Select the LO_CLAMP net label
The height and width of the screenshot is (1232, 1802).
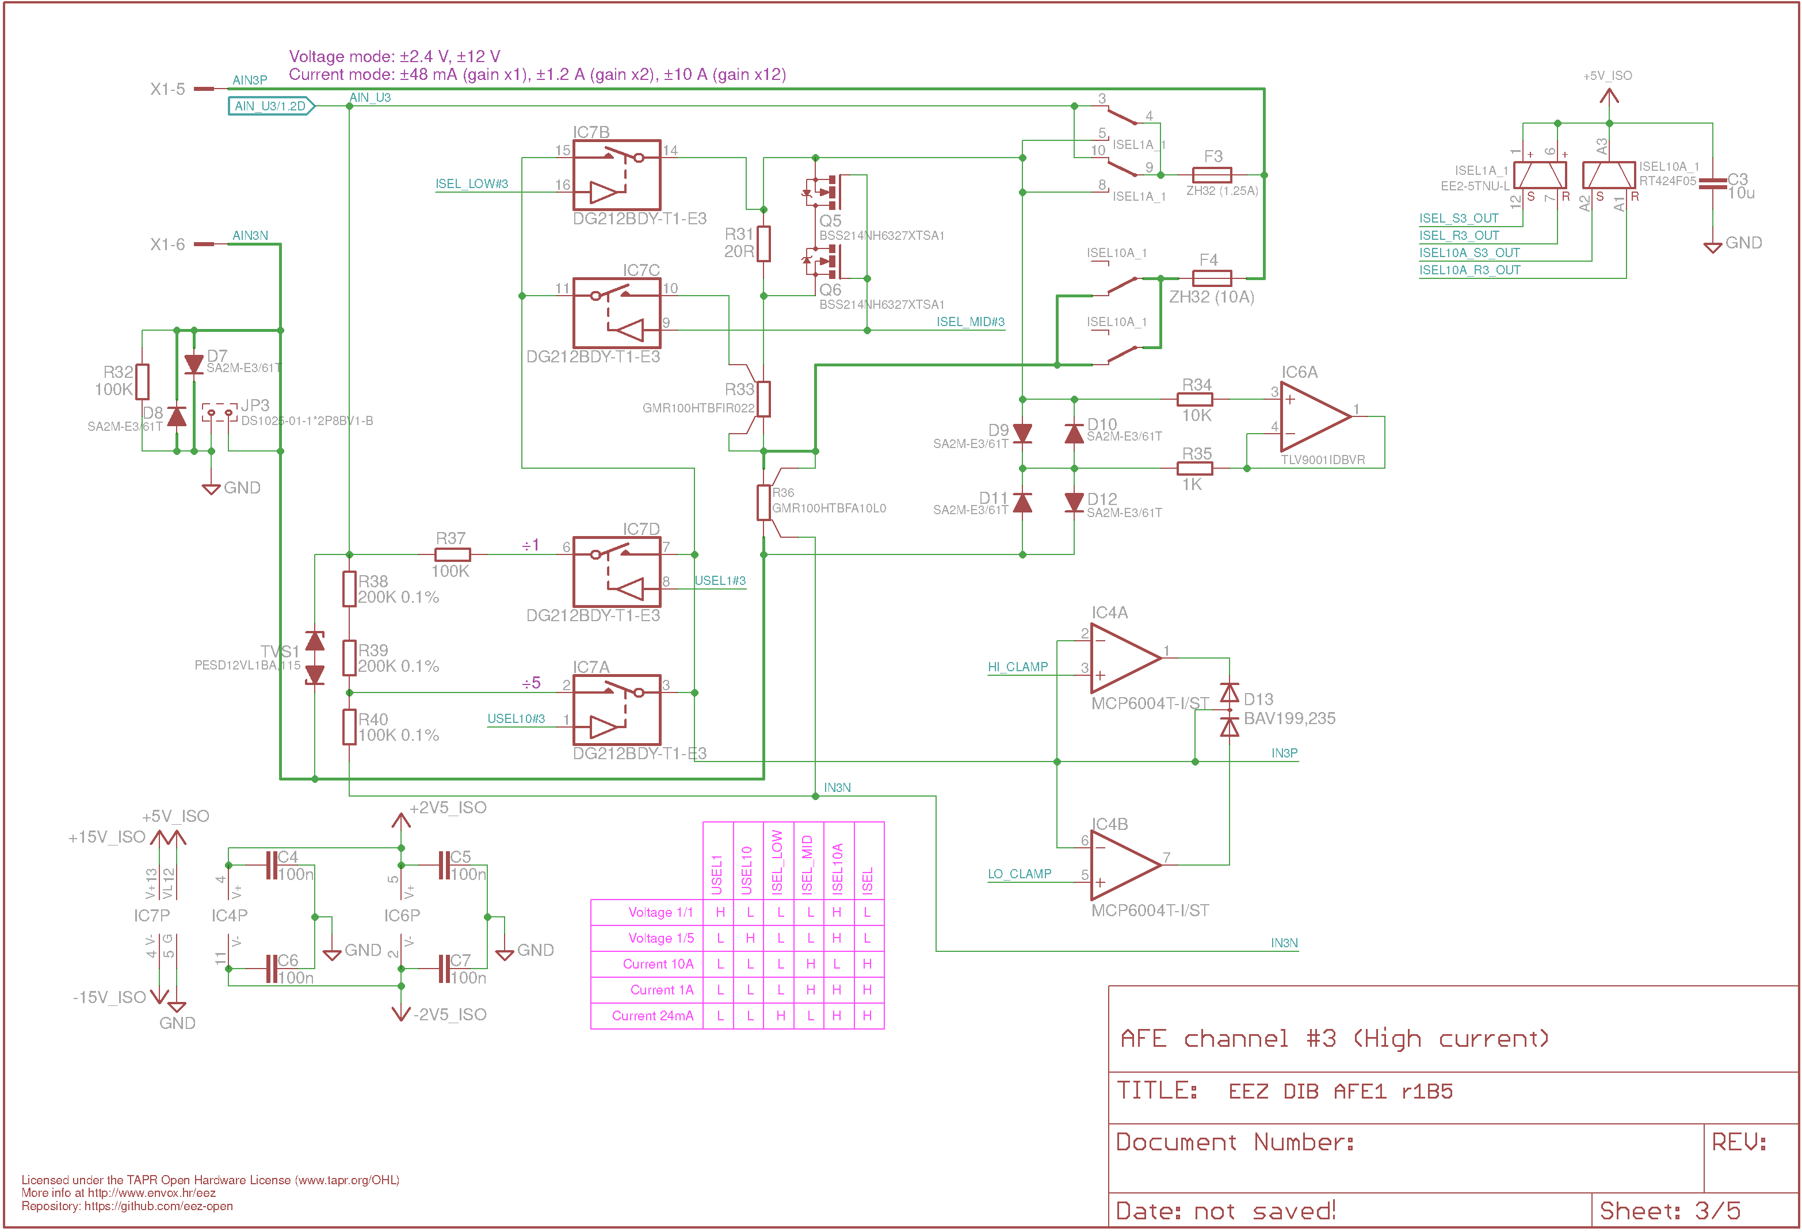coord(1020,874)
